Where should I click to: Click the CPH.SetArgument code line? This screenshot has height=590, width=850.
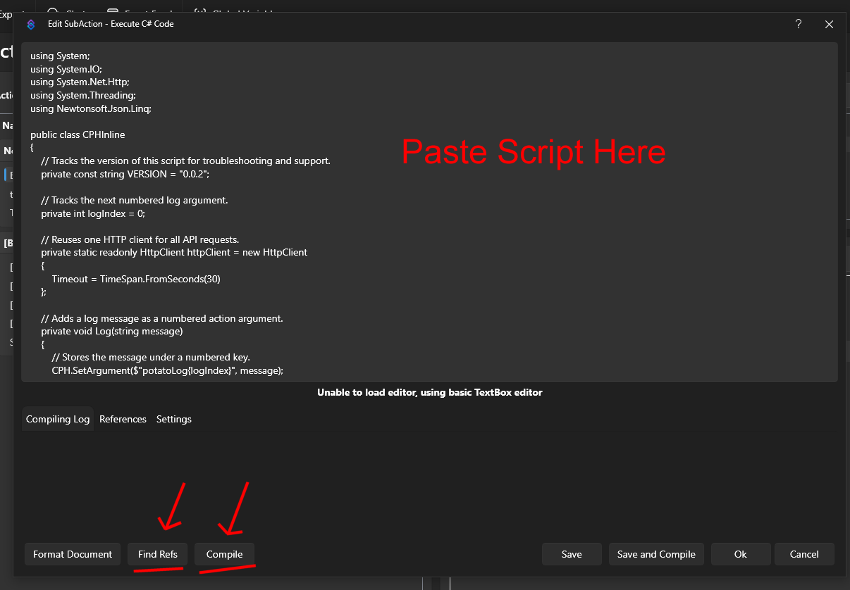point(168,370)
